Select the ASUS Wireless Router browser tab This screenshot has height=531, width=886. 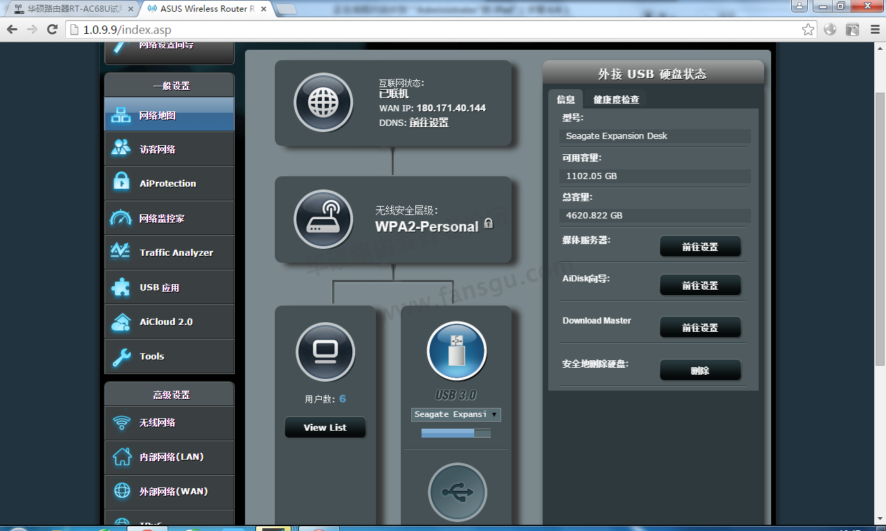click(206, 9)
